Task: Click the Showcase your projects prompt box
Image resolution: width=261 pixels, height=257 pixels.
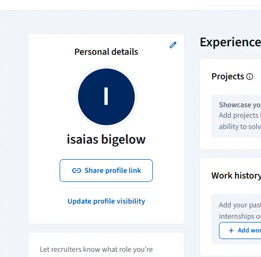Action: [236, 116]
